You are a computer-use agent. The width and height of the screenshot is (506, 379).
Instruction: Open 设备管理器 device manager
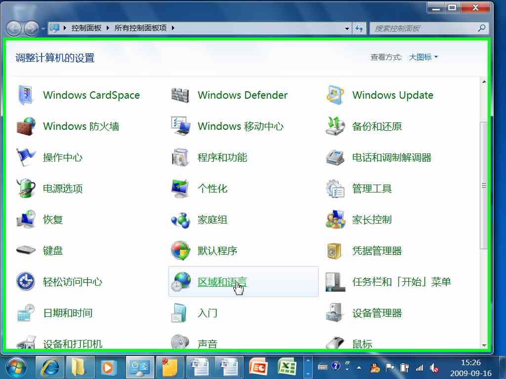(364, 312)
